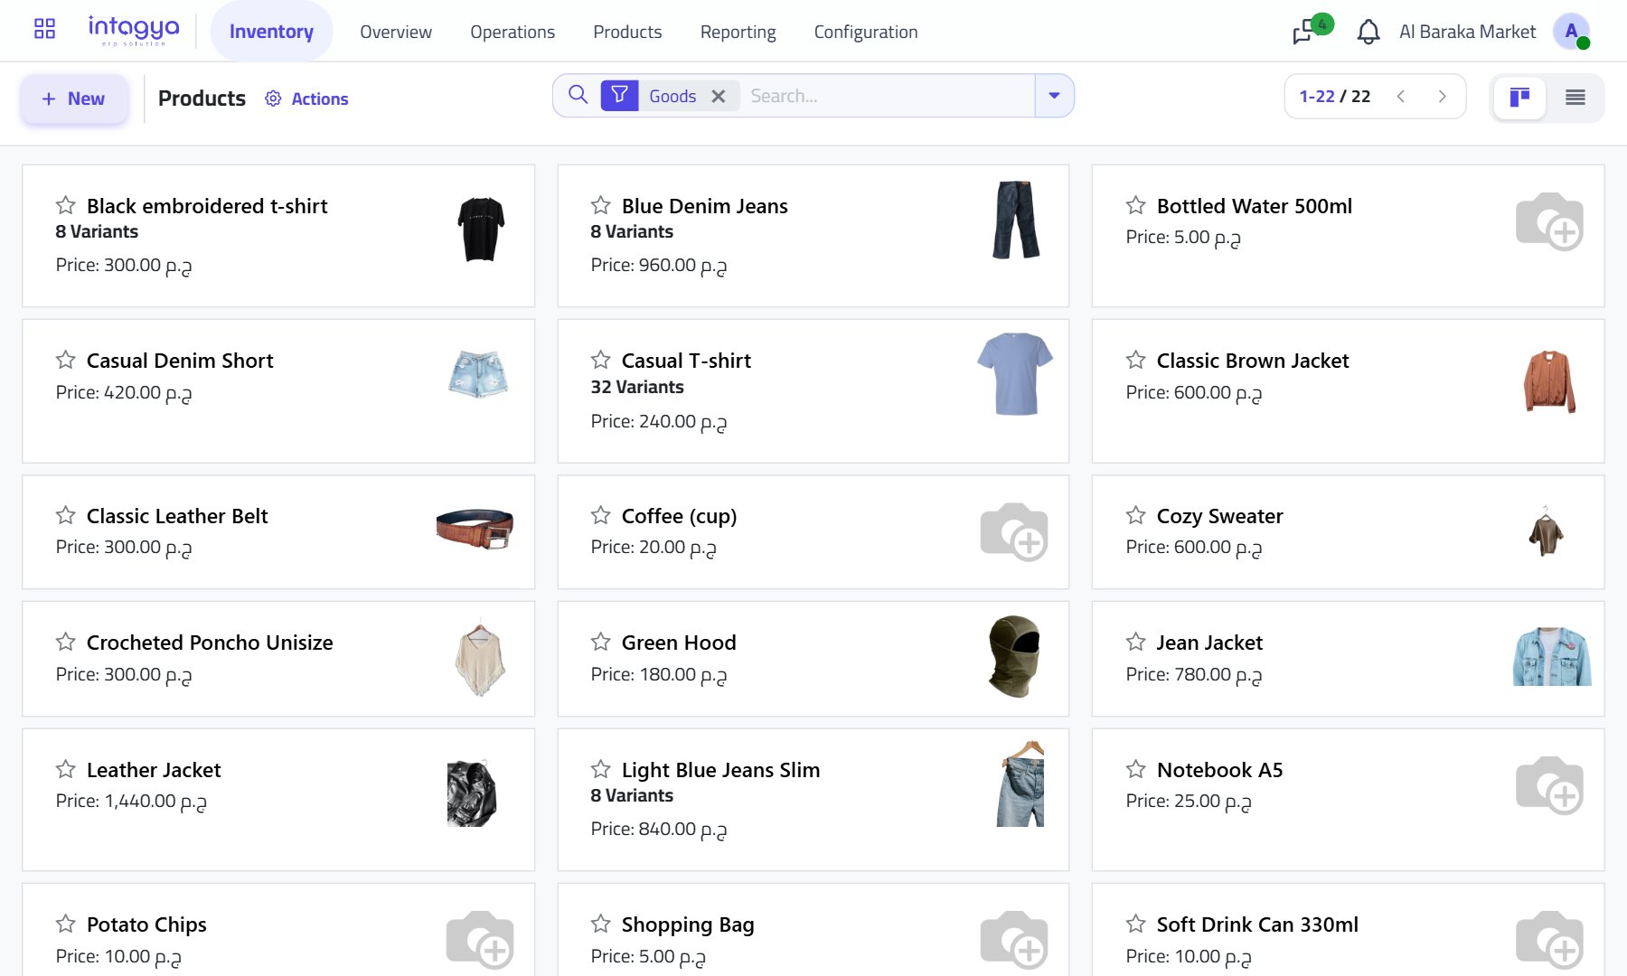Add image for Notebook A5
Screen dimensions: 1627x976
point(1549,785)
